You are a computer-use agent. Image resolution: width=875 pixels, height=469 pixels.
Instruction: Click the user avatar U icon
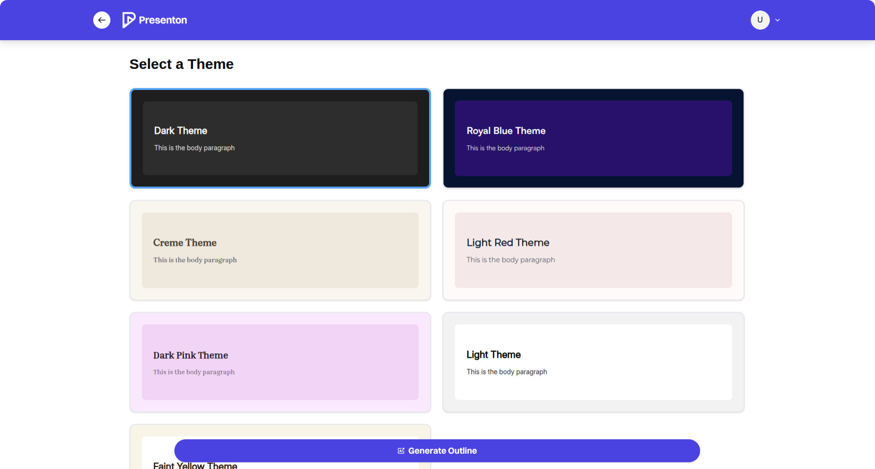tap(760, 20)
